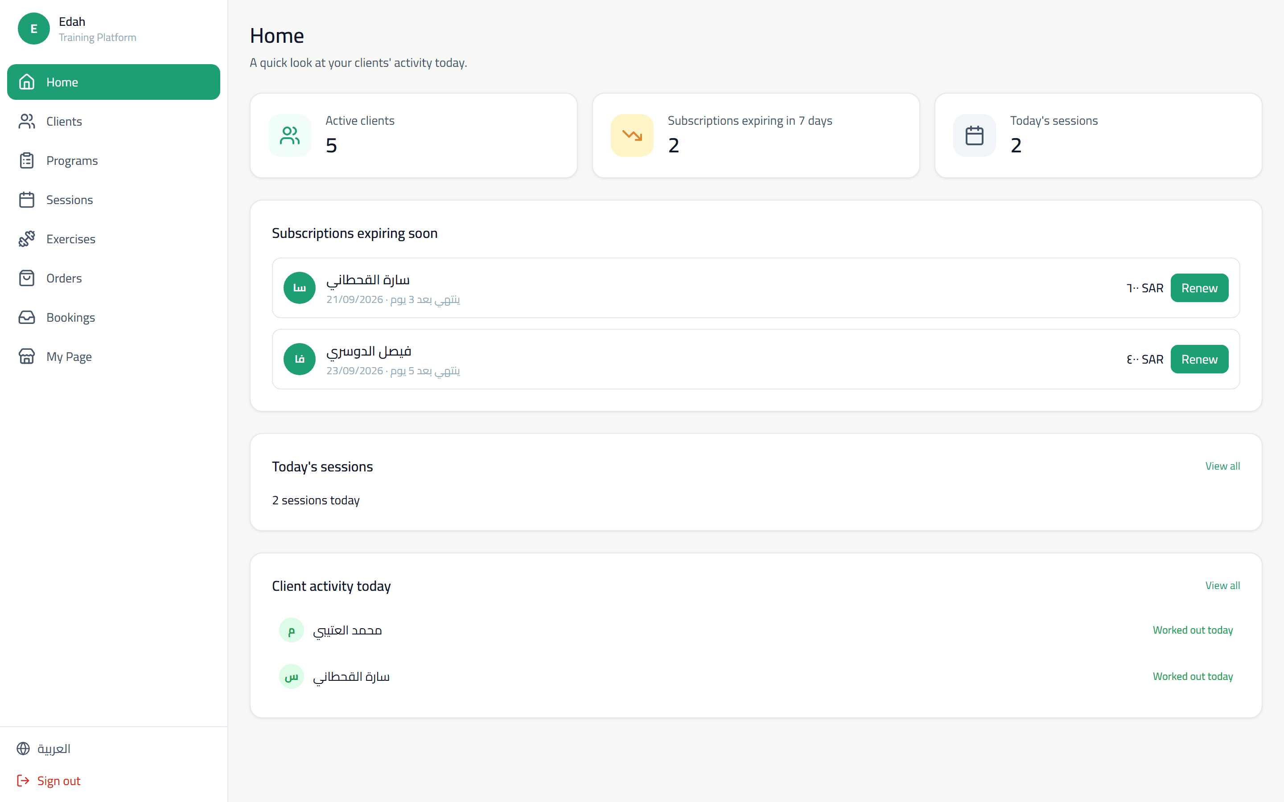The width and height of the screenshot is (1284, 802).
Task: Click the 'Training Platform' subtitle
Action: [x=98, y=37]
